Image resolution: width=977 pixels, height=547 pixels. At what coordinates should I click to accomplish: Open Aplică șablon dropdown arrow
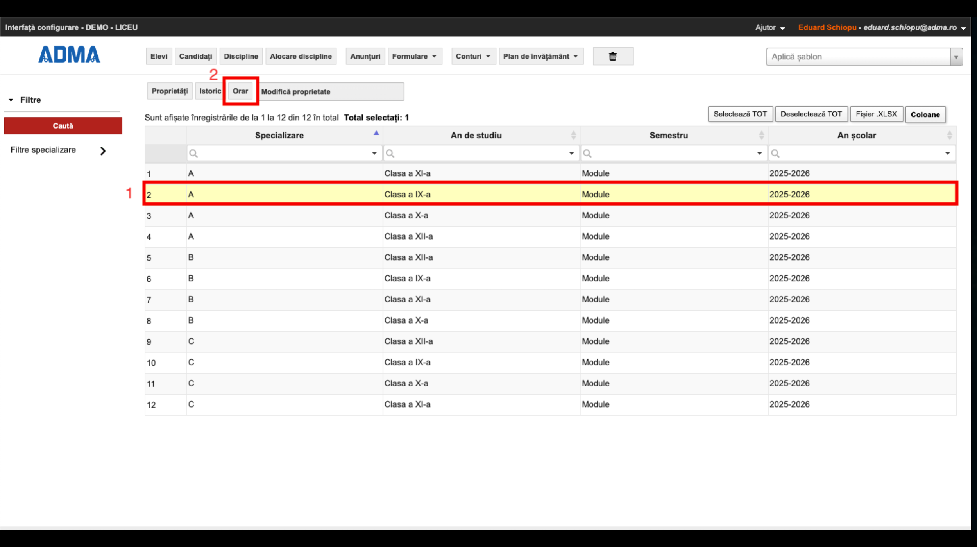click(956, 57)
